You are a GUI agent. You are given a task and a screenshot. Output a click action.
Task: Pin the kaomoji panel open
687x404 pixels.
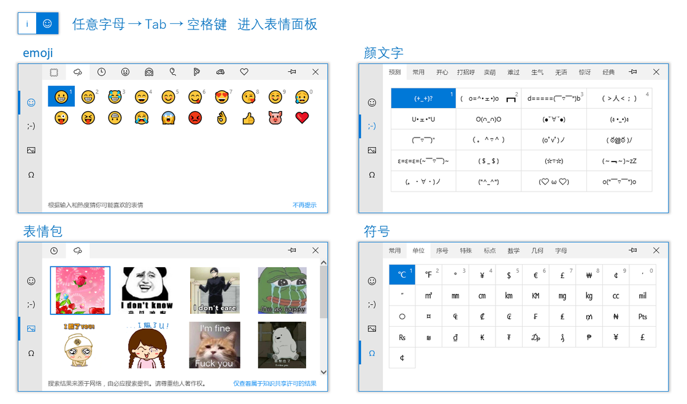click(x=632, y=72)
